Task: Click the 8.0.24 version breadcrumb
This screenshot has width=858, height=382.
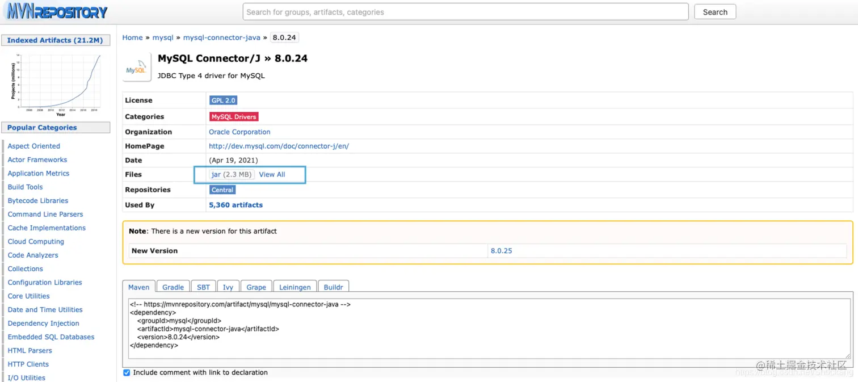Action: coord(284,37)
